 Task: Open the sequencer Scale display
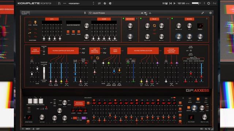[x=79, y=111]
